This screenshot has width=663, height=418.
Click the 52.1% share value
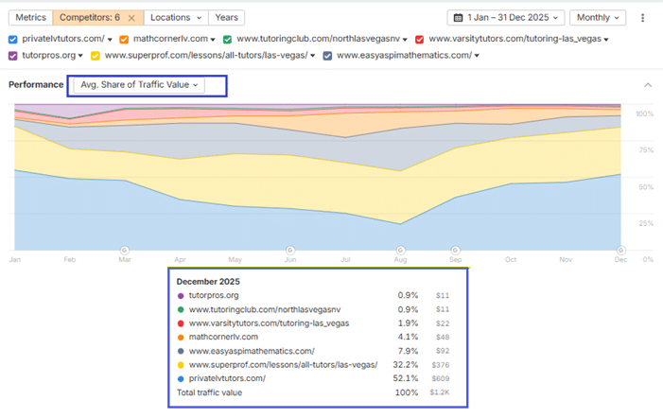pos(405,378)
